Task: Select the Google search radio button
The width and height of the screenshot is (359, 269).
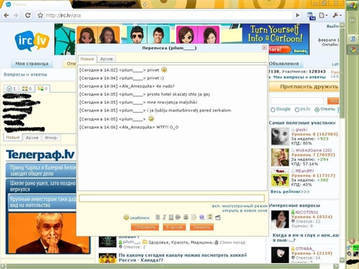Action: [x=273, y=110]
